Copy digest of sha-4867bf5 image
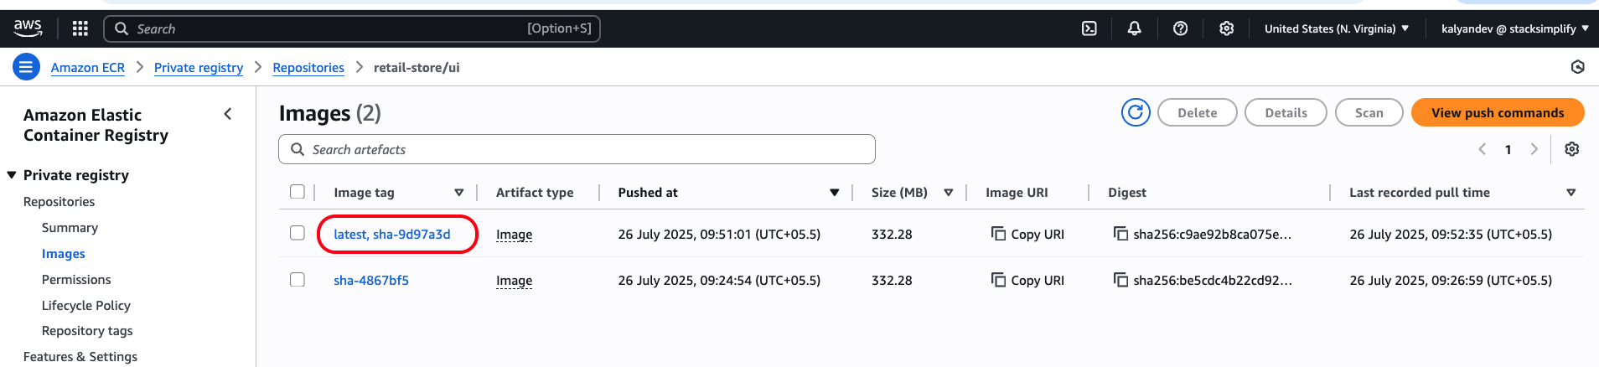 [1120, 280]
